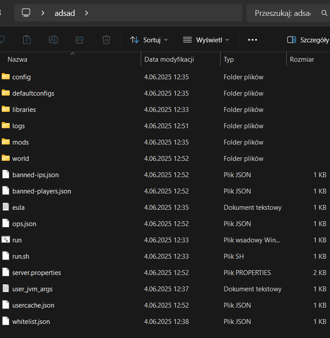Screen dimensions: 330x338
Task: Click the usercache.json file icon
Action: [x=6, y=305]
